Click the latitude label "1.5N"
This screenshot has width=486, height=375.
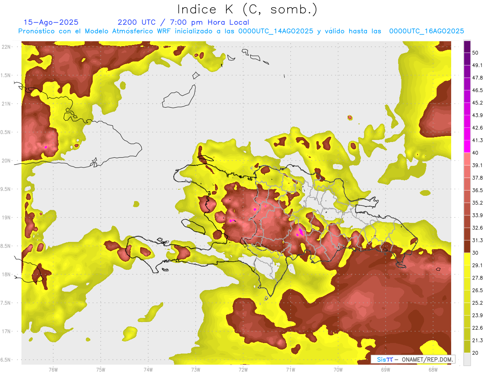click(x=6, y=75)
